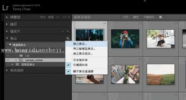Click the 123 collection icon

[21, 56]
